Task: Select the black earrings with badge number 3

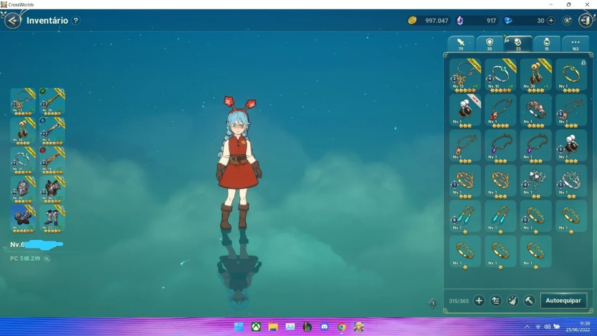Action: point(571,146)
